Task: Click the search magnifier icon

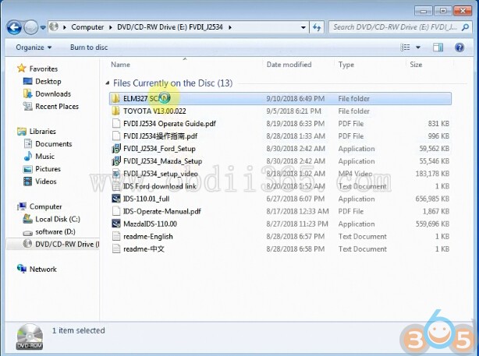Action: coord(465,27)
